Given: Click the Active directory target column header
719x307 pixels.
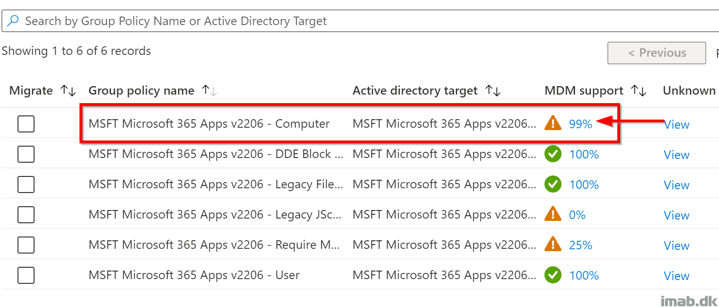Looking at the screenshot, I should (415, 91).
